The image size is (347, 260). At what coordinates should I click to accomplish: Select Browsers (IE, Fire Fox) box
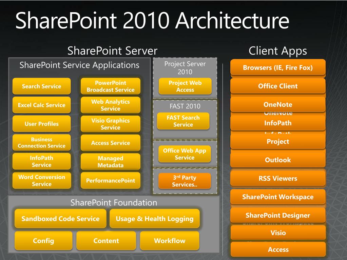tap(278, 67)
